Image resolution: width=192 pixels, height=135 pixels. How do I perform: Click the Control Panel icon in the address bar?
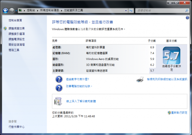(x=20, y=10)
